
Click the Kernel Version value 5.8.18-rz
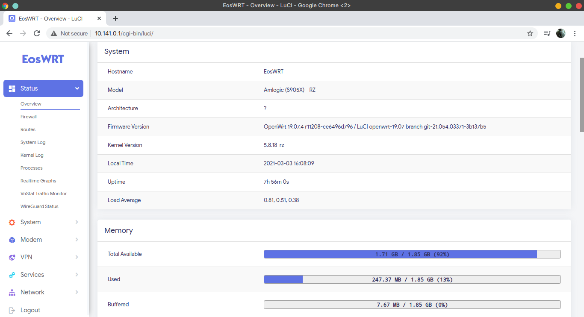(x=274, y=145)
